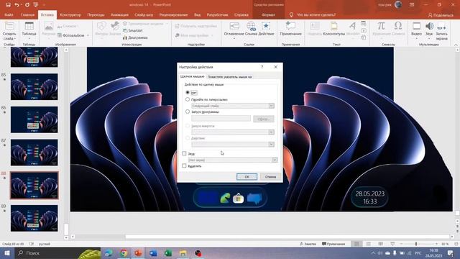Click the Windows Start button

(6, 253)
